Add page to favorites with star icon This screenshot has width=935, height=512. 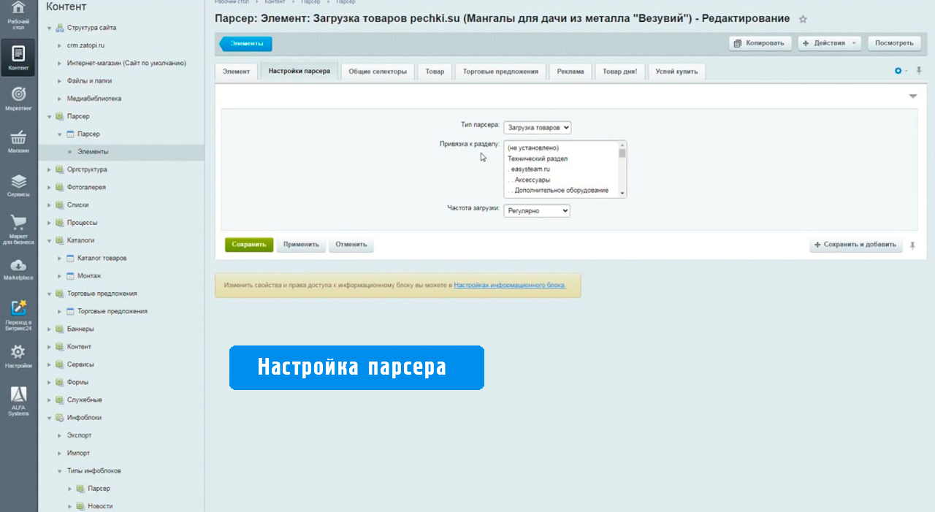click(803, 19)
